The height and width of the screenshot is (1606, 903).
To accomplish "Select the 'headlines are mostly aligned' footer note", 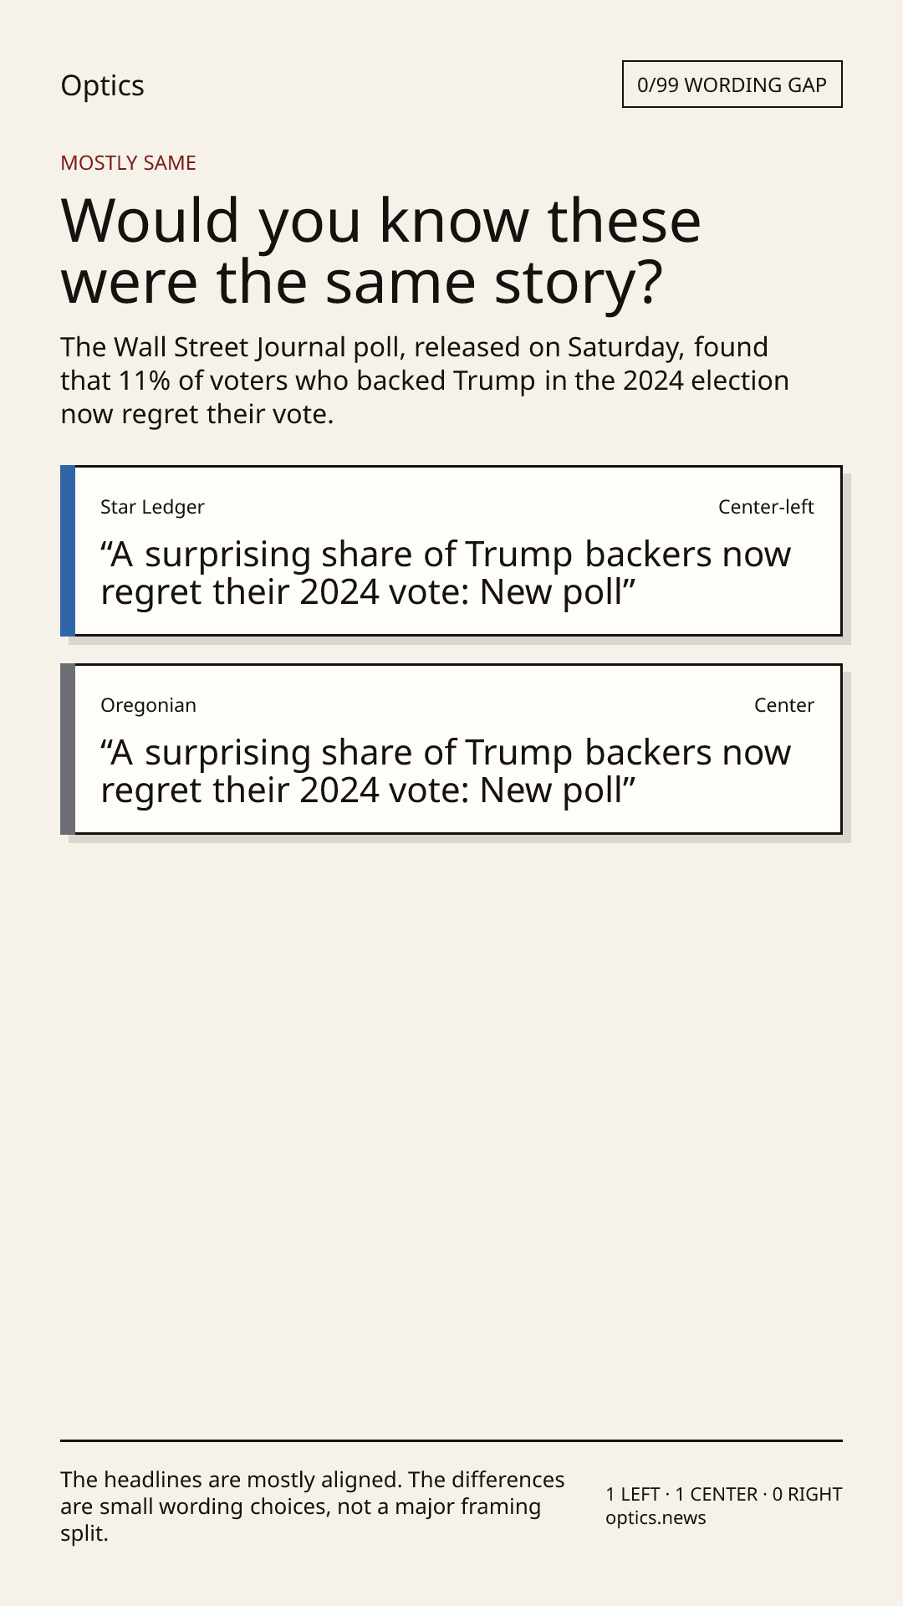I will [313, 1506].
